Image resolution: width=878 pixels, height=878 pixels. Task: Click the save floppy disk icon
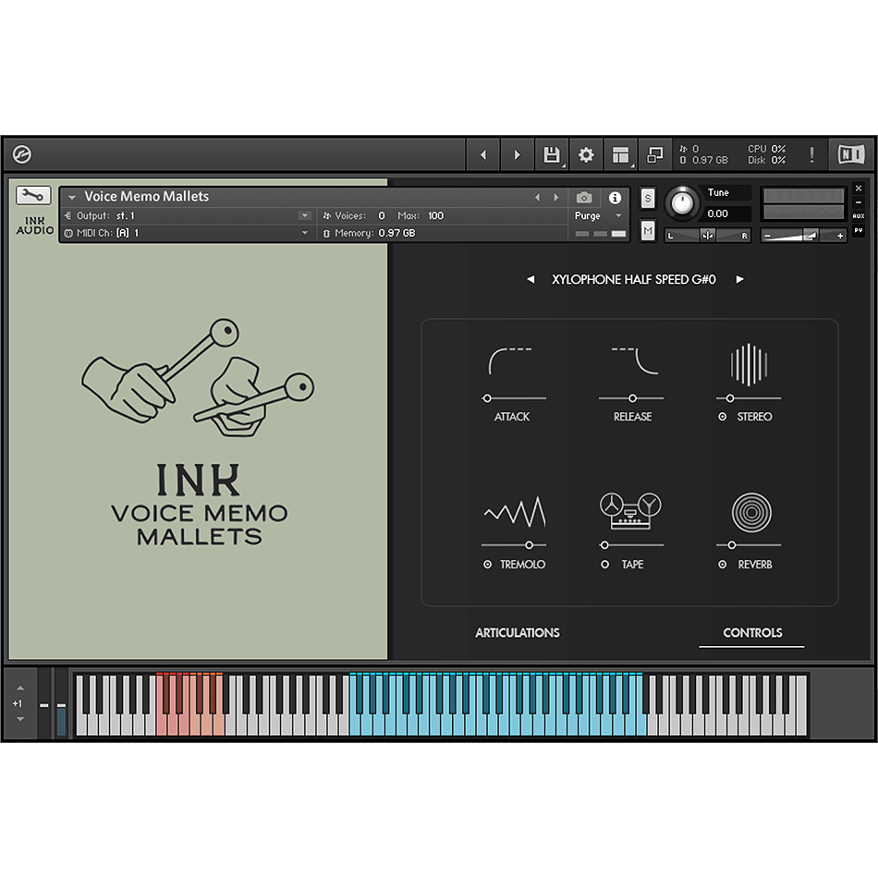point(552,155)
